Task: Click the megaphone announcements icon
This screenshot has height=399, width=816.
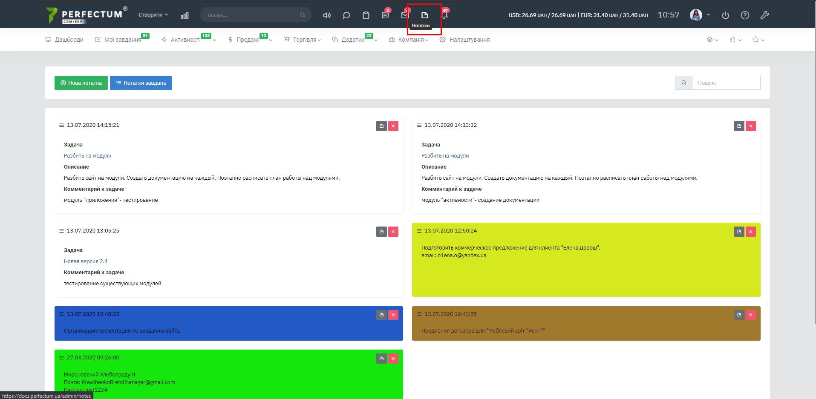Action: (327, 15)
